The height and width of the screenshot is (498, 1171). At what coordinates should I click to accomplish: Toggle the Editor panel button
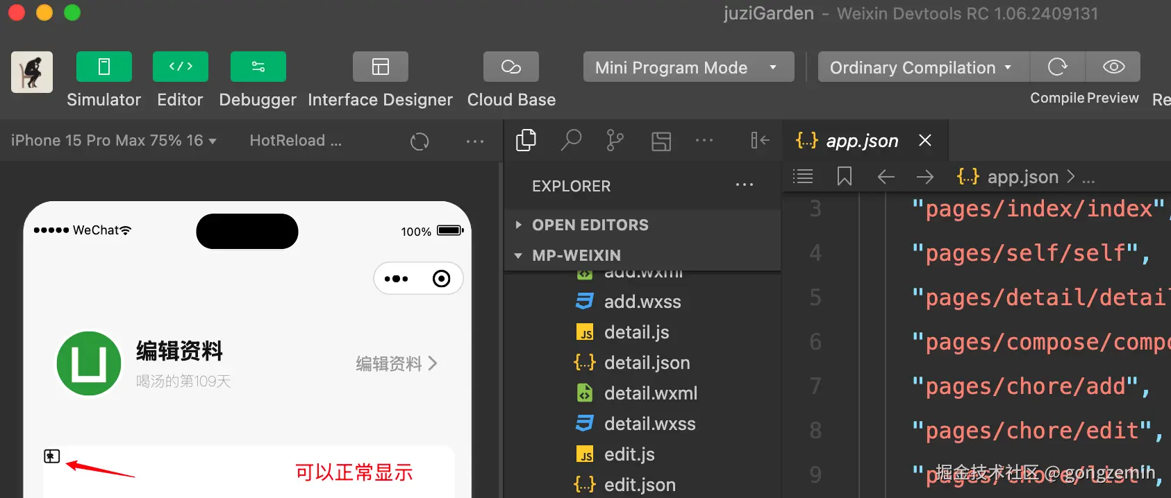(x=181, y=67)
